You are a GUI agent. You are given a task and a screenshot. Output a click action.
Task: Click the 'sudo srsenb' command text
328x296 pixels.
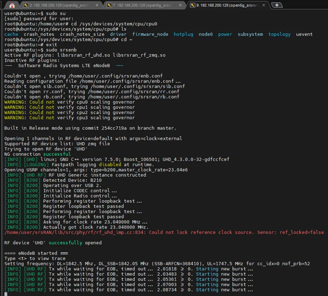point(61,50)
